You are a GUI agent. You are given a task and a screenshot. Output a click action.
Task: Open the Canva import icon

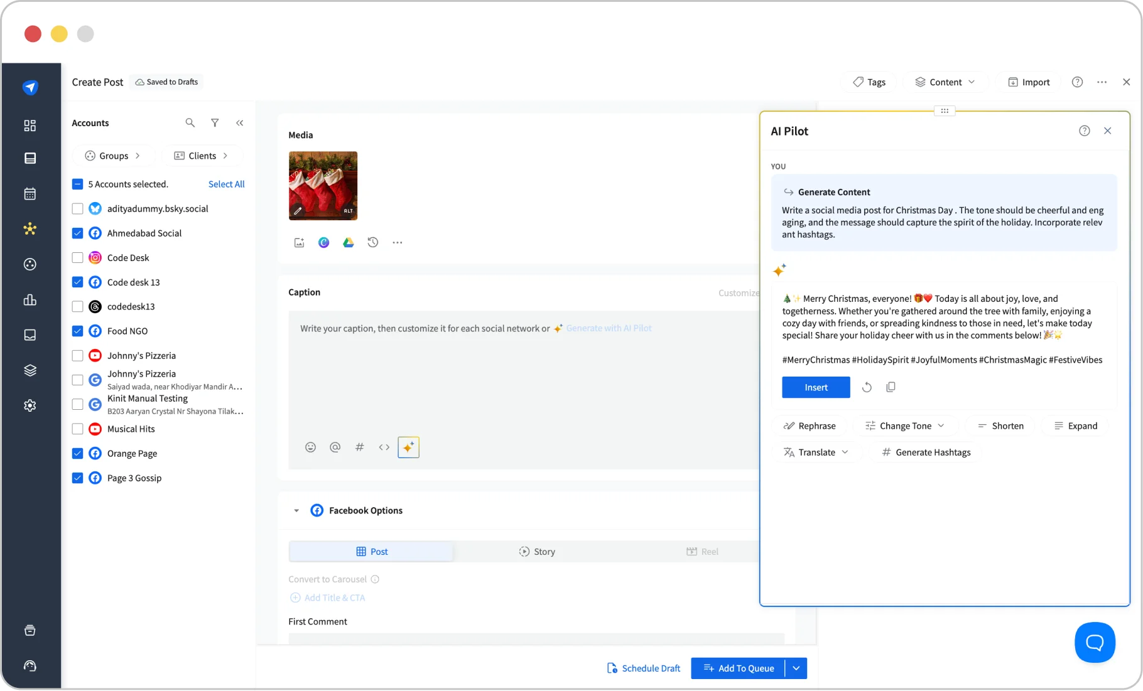(323, 242)
